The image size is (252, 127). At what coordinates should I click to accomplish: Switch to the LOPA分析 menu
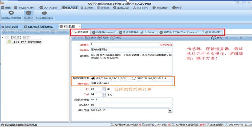point(48,8)
